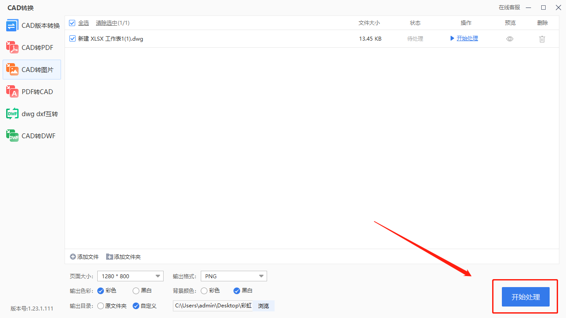
Task: Set 背景颜色 to 彩色
Action: coord(204,291)
